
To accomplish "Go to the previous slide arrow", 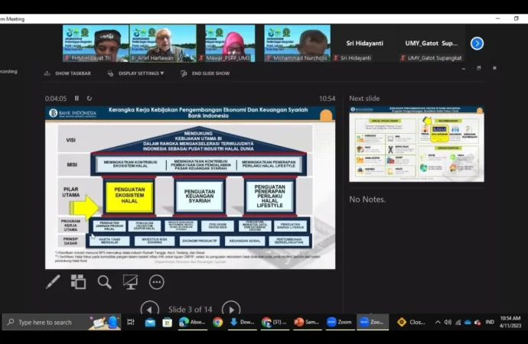I will tap(150, 309).
